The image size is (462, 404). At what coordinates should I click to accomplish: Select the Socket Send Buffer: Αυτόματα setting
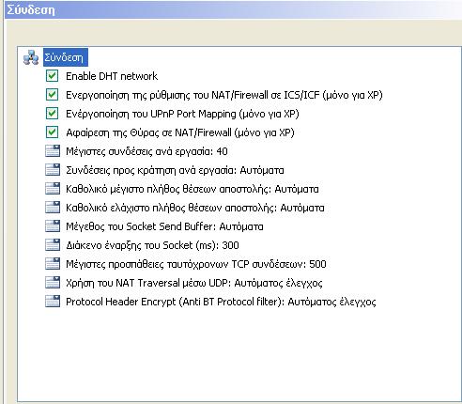tap(164, 226)
